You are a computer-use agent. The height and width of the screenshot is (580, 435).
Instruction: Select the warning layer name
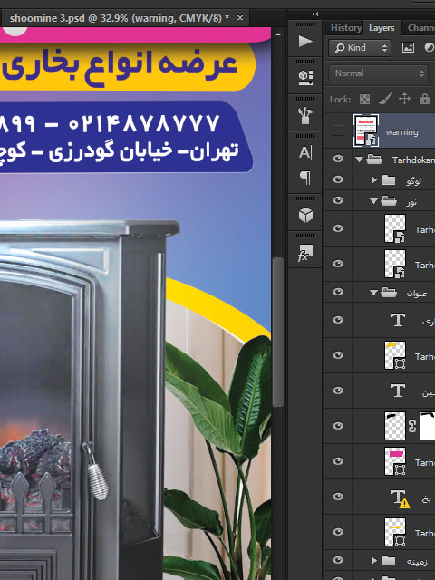[402, 132]
